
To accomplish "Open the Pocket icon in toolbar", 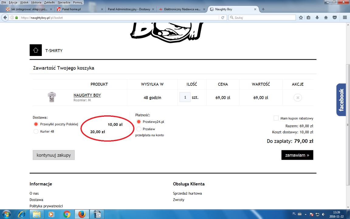I will tap(335, 17).
